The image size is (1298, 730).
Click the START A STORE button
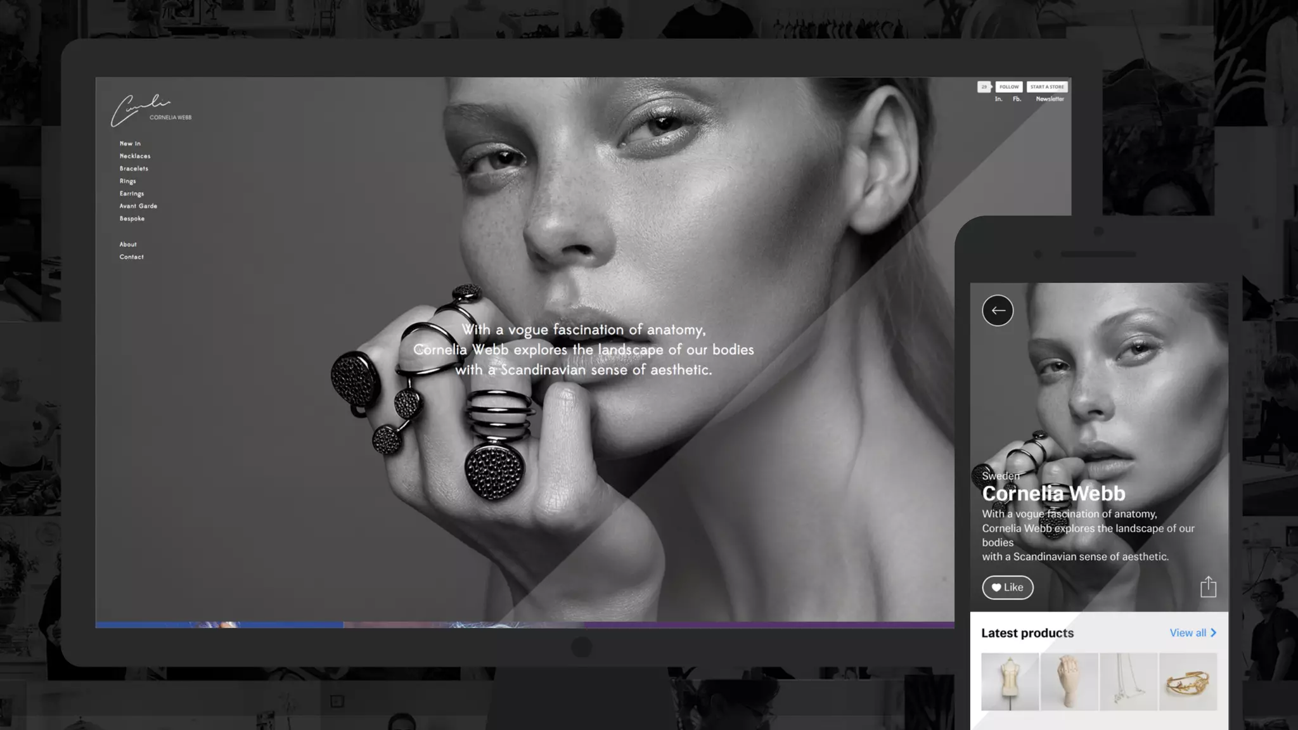pyautogui.click(x=1047, y=87)
